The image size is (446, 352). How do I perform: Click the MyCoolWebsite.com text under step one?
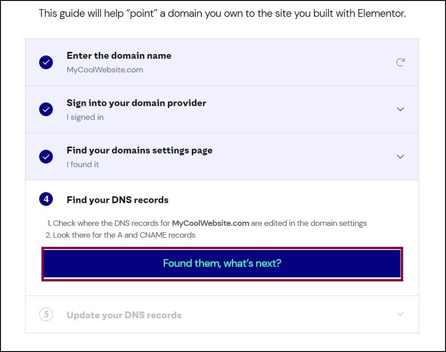point(105,70)
